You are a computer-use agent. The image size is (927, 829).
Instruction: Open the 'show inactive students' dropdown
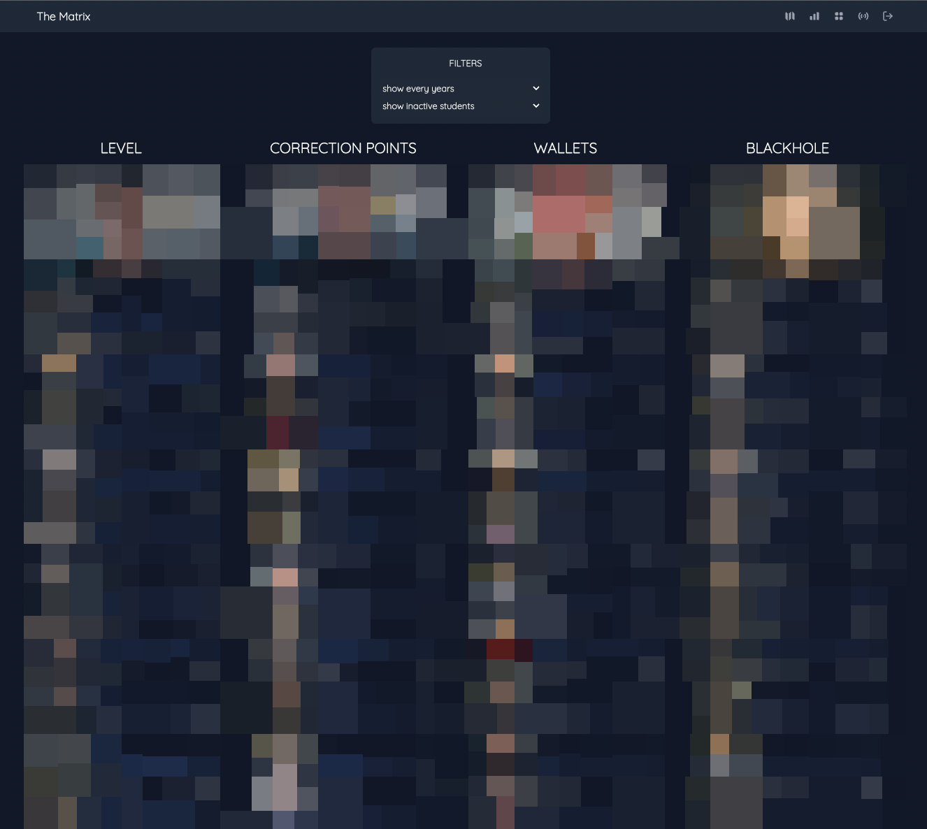click(461, 106)
